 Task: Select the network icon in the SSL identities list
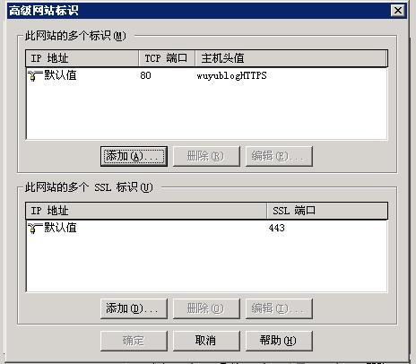point(35,228)
